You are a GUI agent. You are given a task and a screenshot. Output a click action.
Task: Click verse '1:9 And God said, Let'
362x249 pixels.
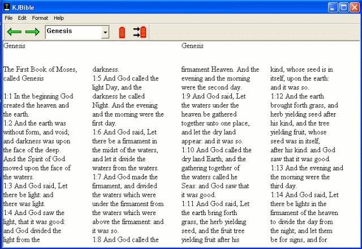pyautogui.click(x=214, y=96)
